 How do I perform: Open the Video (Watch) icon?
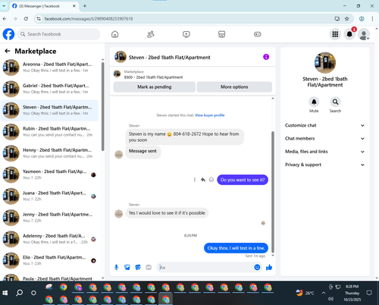point(186,34)
